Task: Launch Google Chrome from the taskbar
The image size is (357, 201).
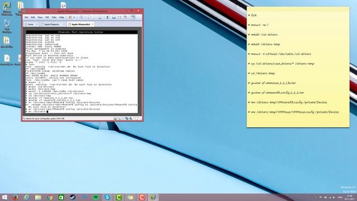Action: pyautogui.click(x=50, y=197)
